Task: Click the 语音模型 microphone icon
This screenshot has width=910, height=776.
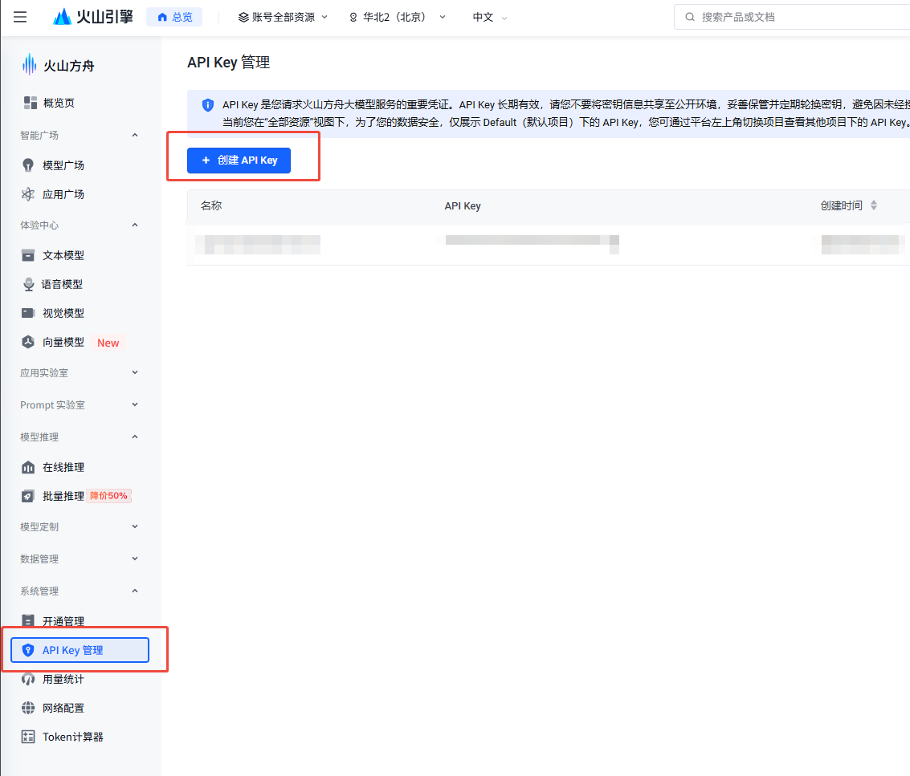Action: click(x=28, y=284)
